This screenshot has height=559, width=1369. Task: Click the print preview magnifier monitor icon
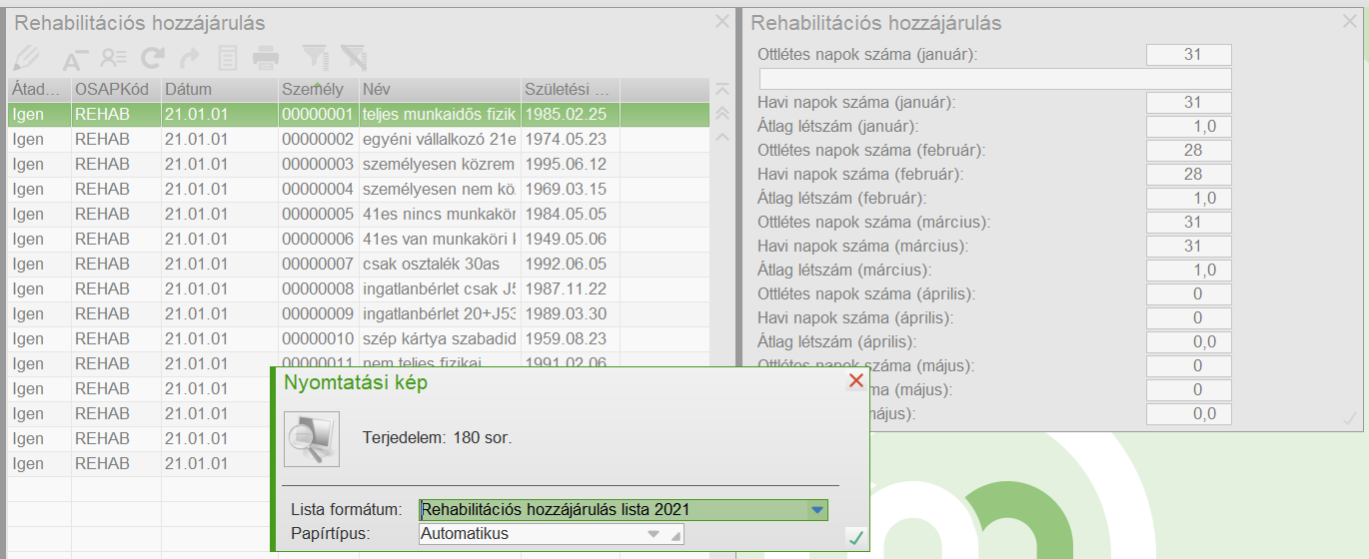pos(312,438)
